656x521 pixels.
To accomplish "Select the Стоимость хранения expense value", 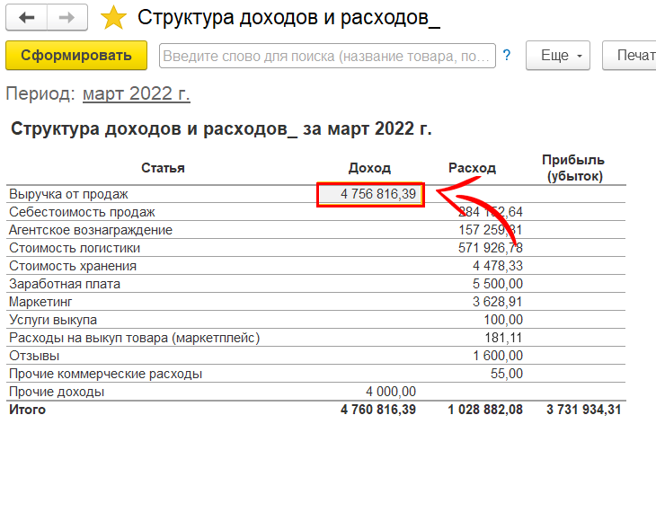I will coord(497,266).
